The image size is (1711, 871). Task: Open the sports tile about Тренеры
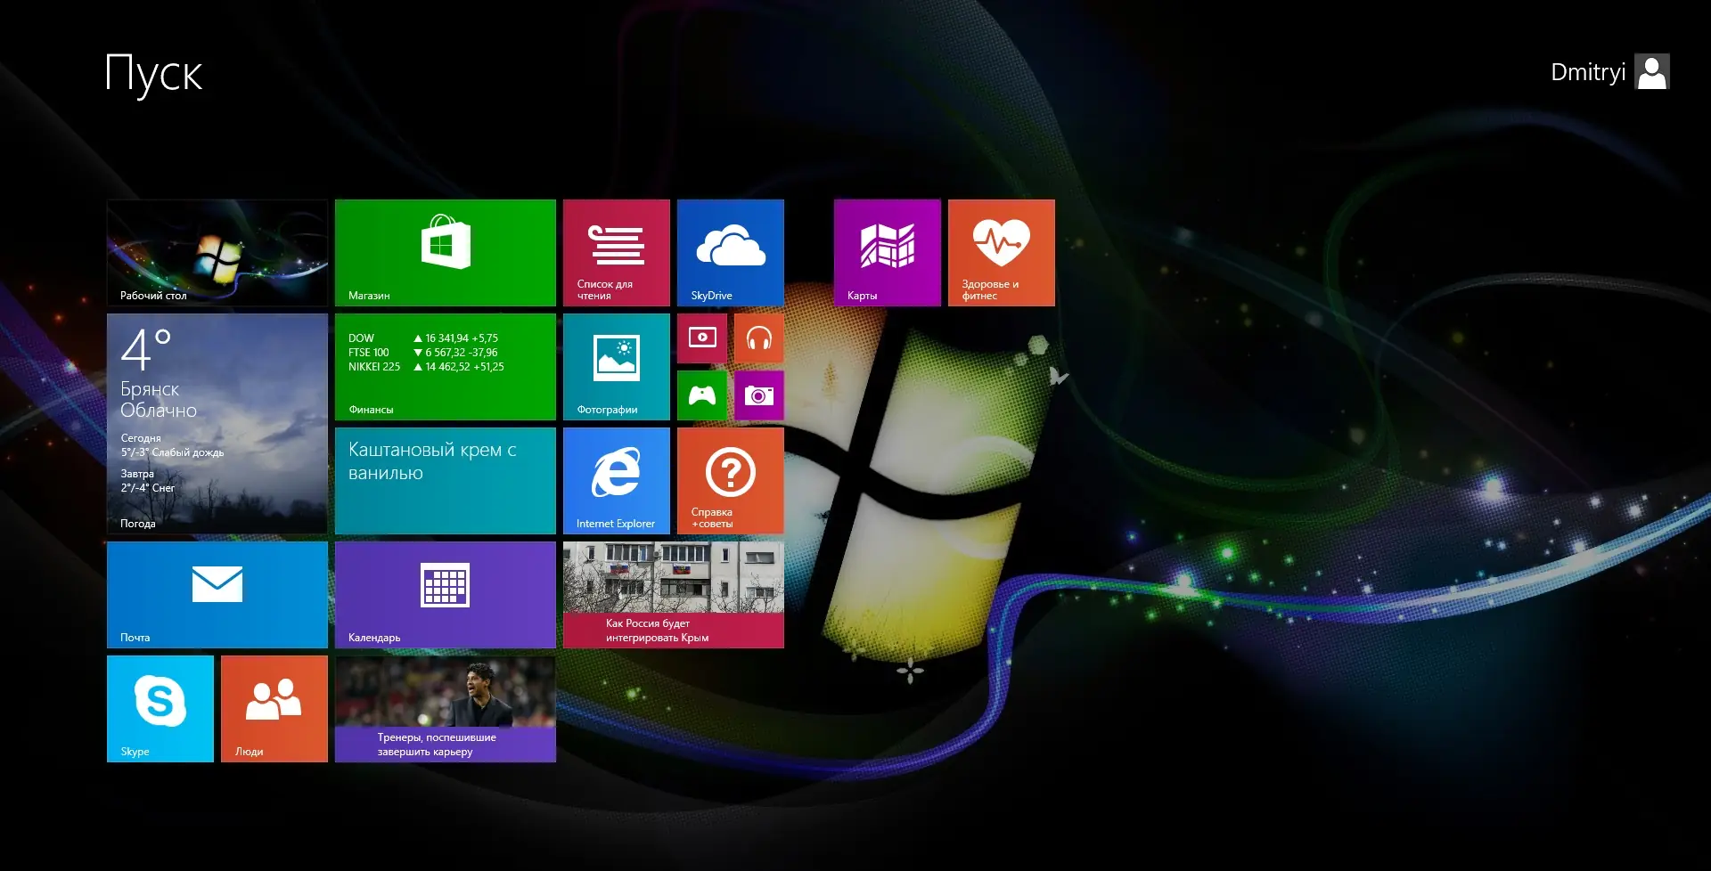pyautogui.click(x=446, y=709)
